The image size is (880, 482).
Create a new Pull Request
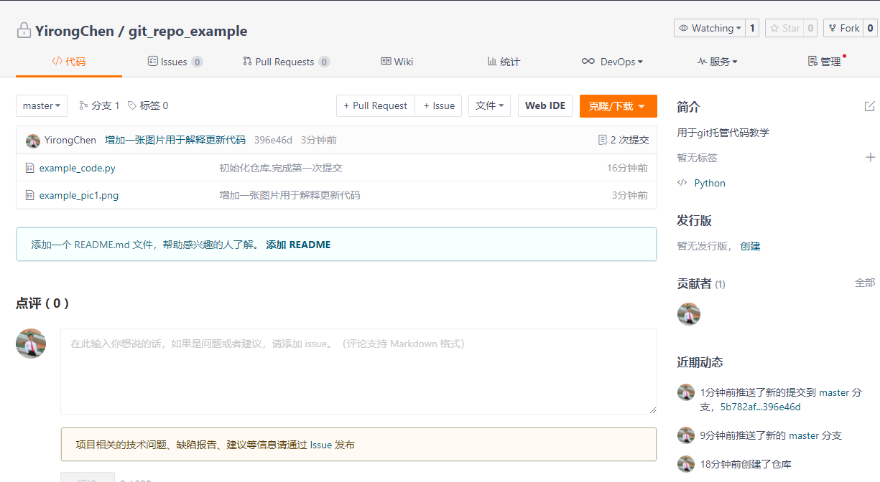[375, 105]
